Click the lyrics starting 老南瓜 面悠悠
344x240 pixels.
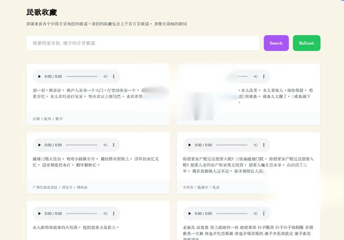point(248,232)
